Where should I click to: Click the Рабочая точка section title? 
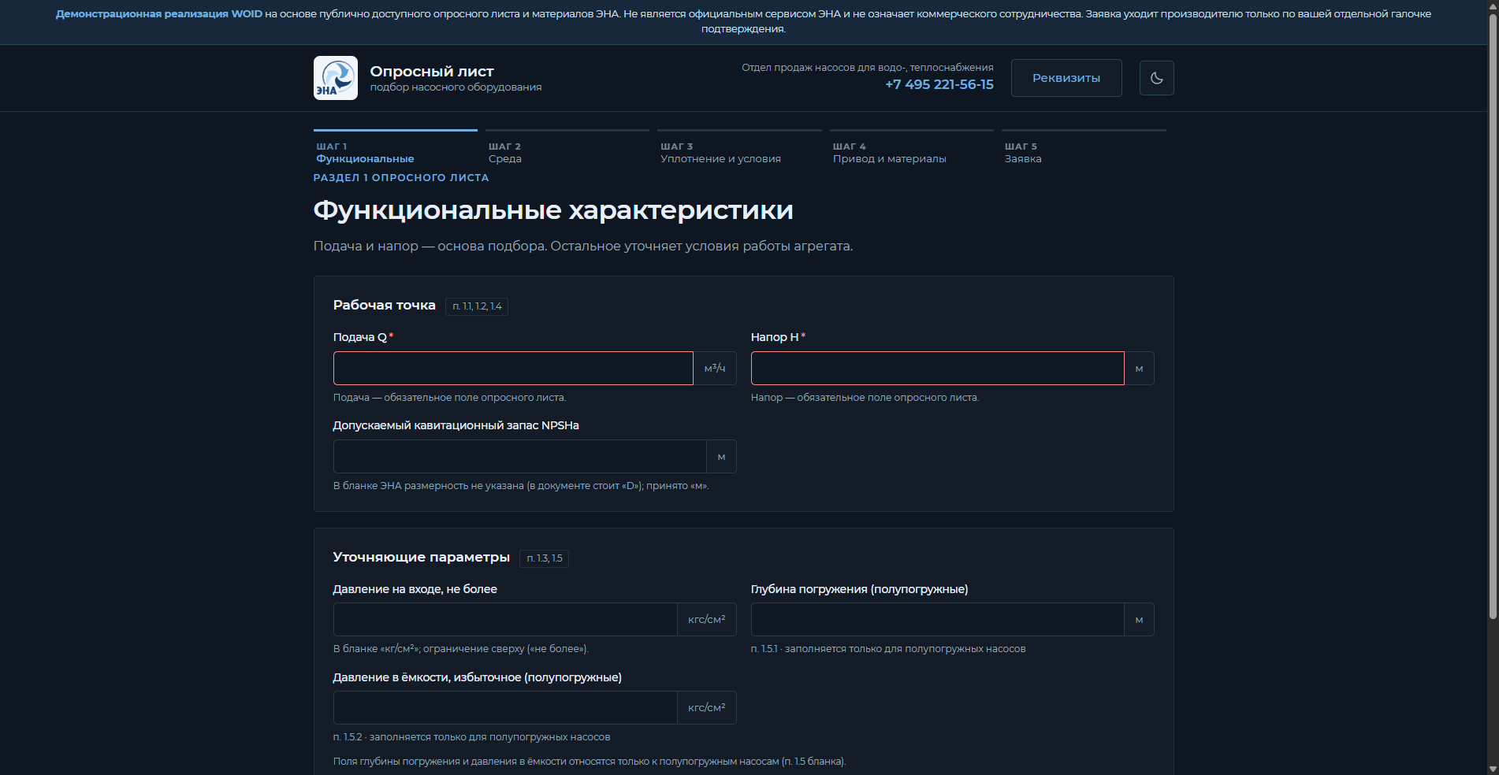385,306
